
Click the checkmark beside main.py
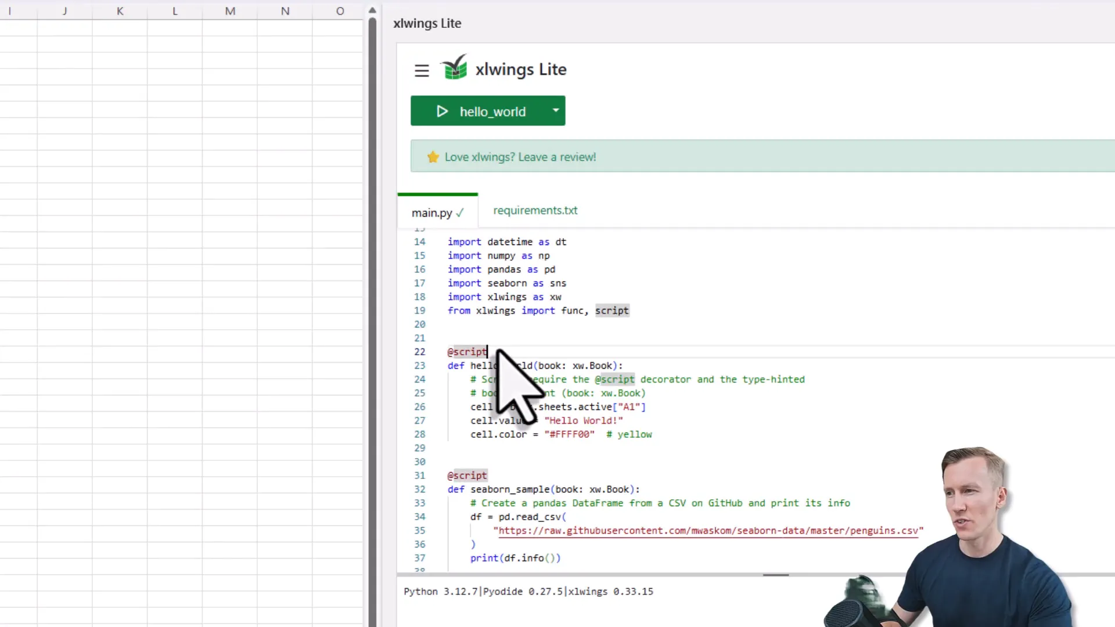pos(458,212)
